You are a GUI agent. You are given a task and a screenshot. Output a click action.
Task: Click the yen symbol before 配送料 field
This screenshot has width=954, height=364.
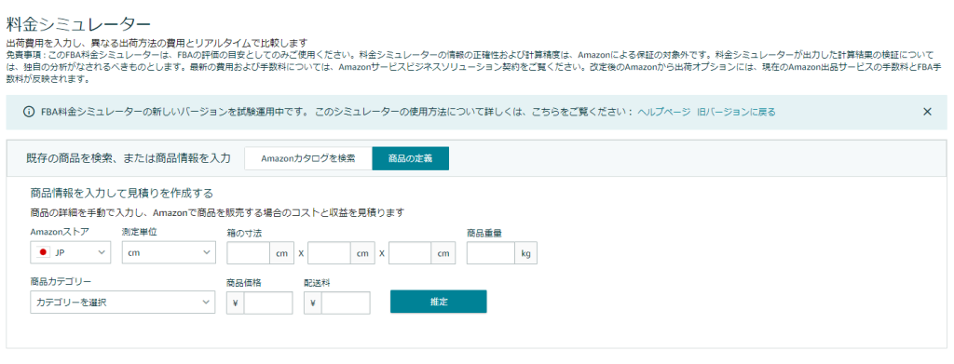tap(313, 303)
